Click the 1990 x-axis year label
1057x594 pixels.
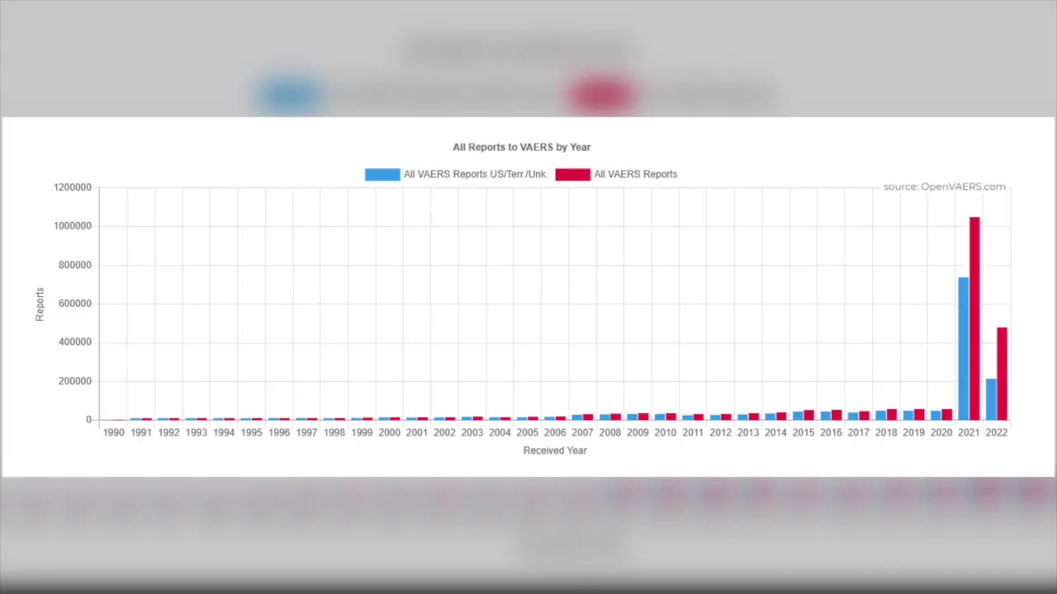pos(114,432)
